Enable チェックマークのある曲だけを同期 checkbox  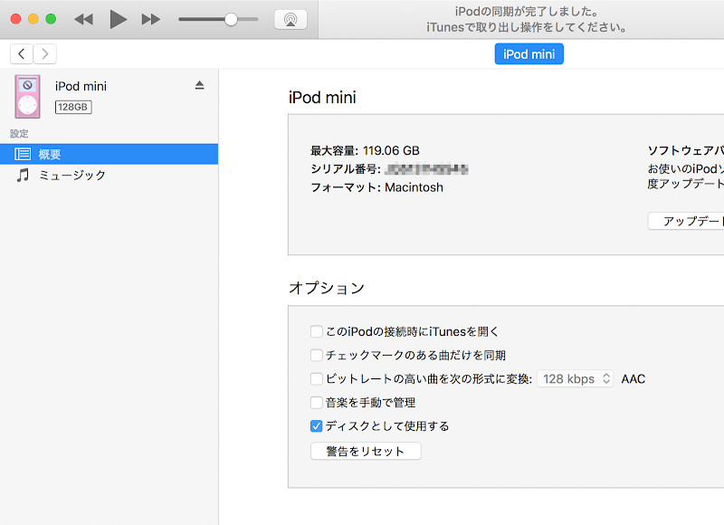[316, 355]
